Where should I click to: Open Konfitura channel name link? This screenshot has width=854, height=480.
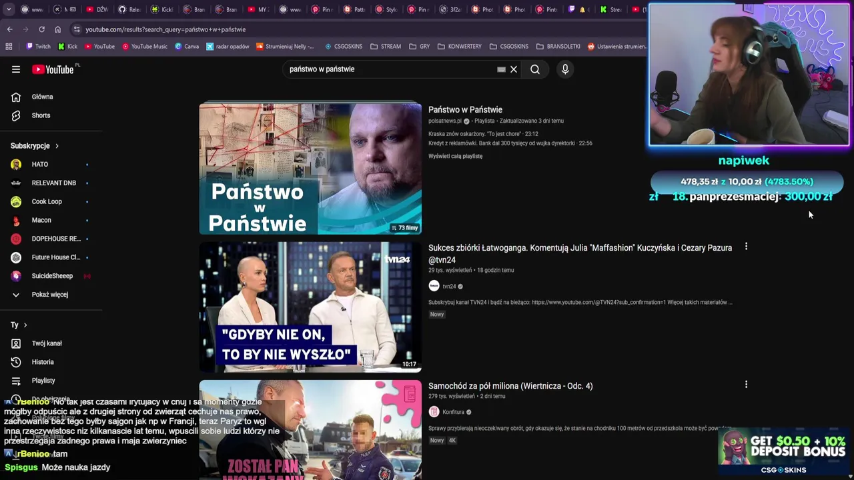point(454,412)
